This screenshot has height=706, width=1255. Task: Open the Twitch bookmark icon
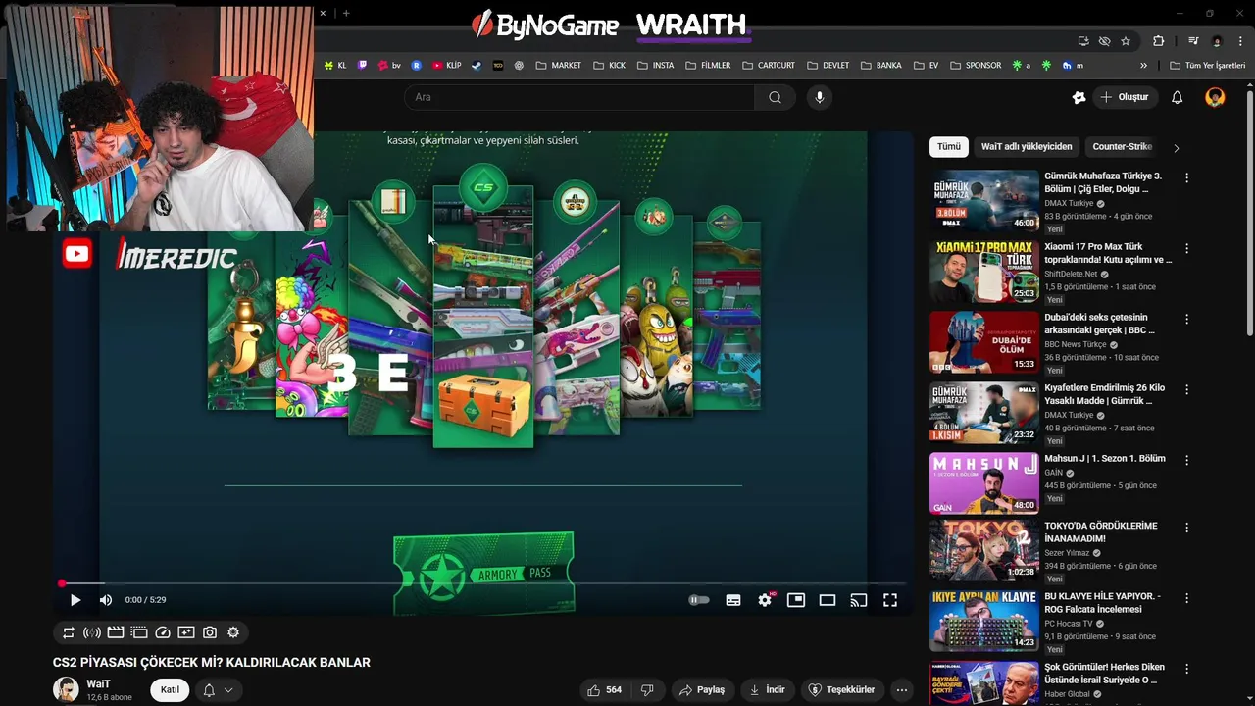(x=362, y=66)
